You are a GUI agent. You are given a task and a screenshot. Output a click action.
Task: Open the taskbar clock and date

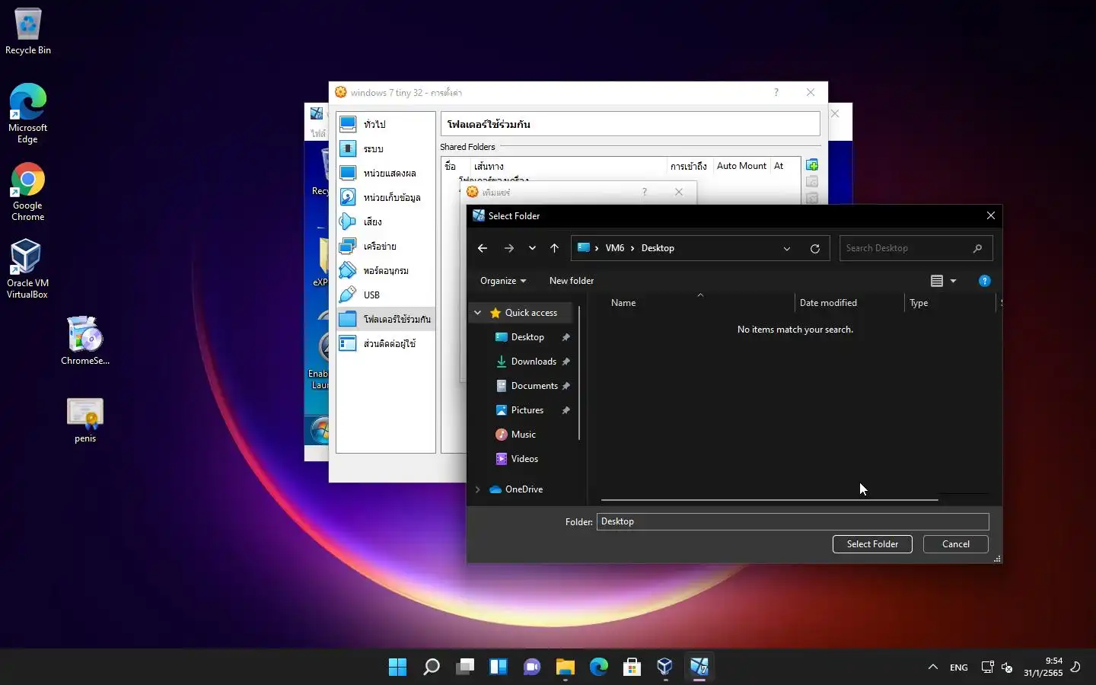tap(1043, 667)
